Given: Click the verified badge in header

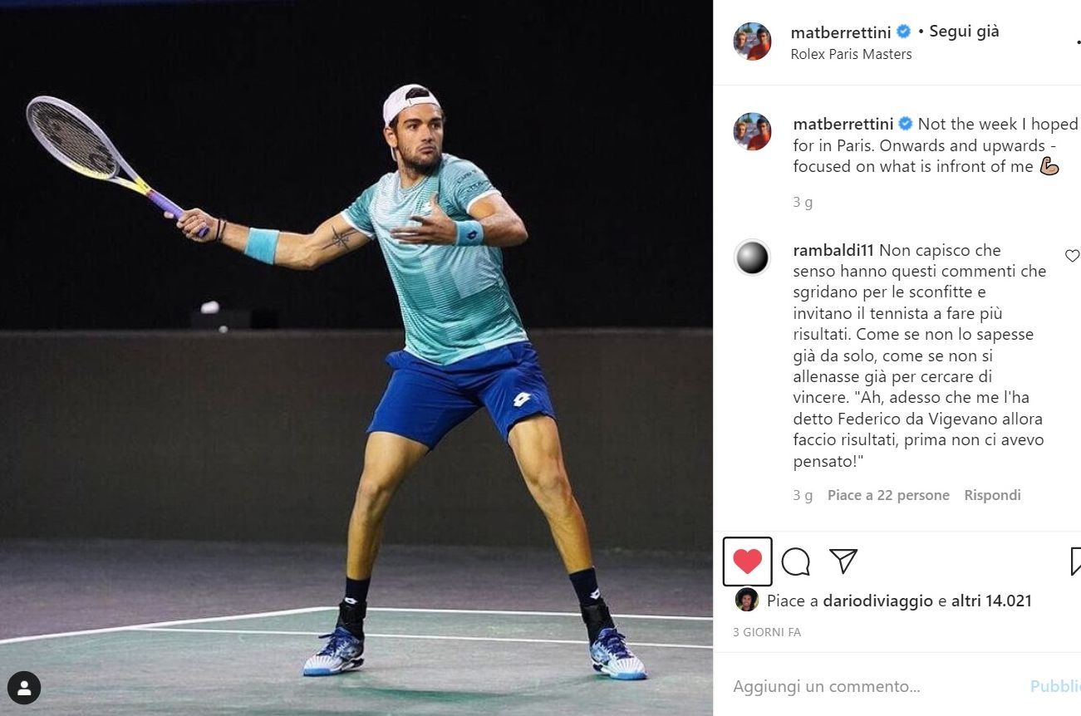Looking at the screenshot, I should 903,32.
